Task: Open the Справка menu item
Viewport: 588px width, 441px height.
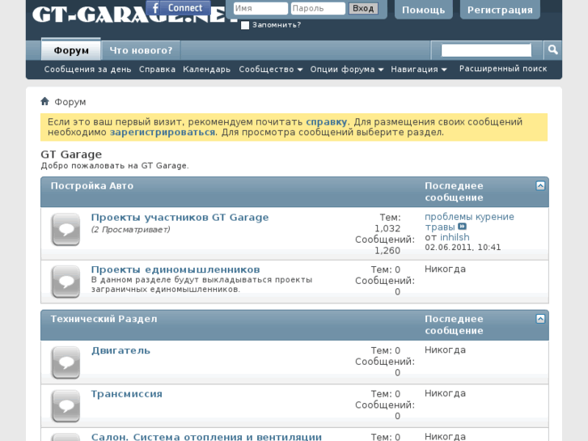Action: pyautogui.click(x=157, y=70)
